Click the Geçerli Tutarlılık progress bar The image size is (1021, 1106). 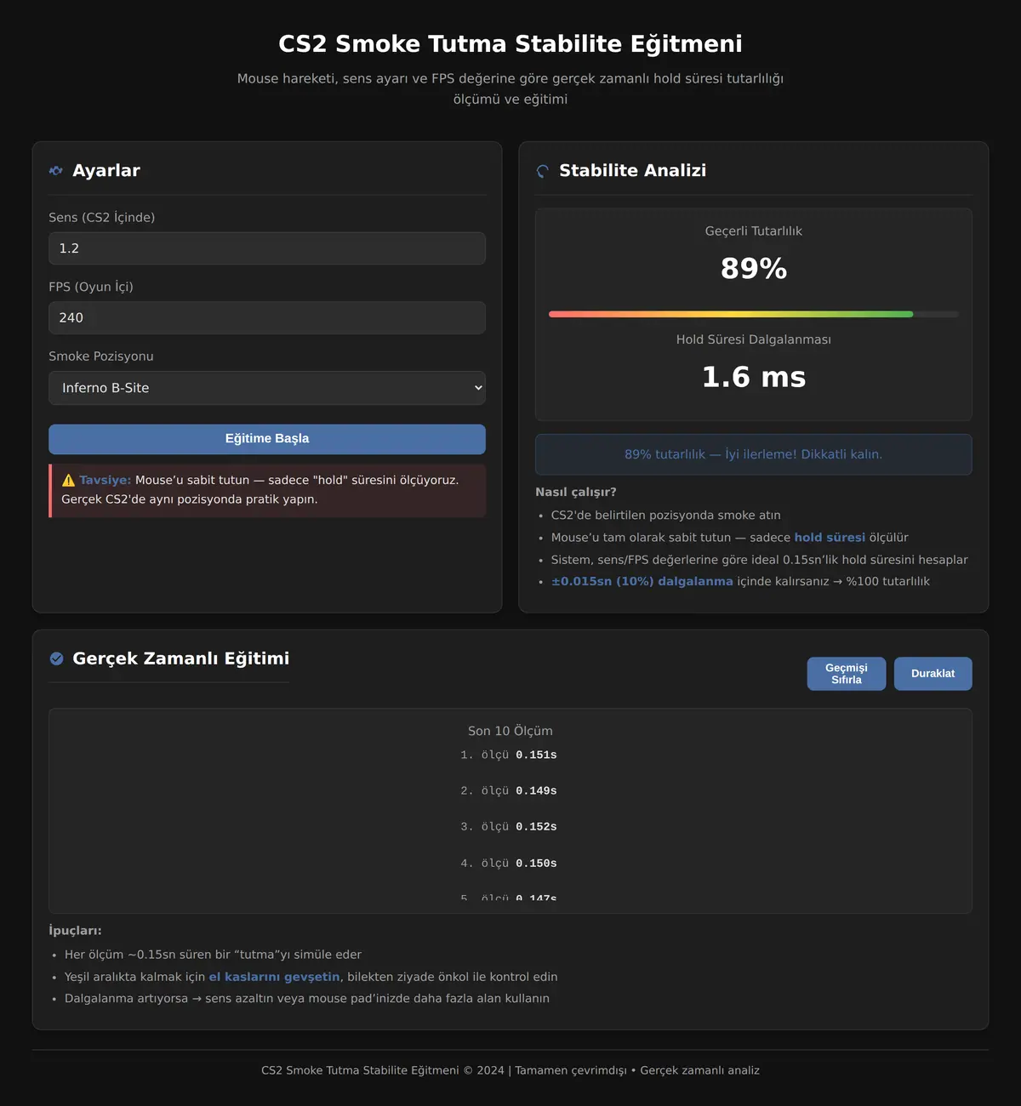pos(754,314)
